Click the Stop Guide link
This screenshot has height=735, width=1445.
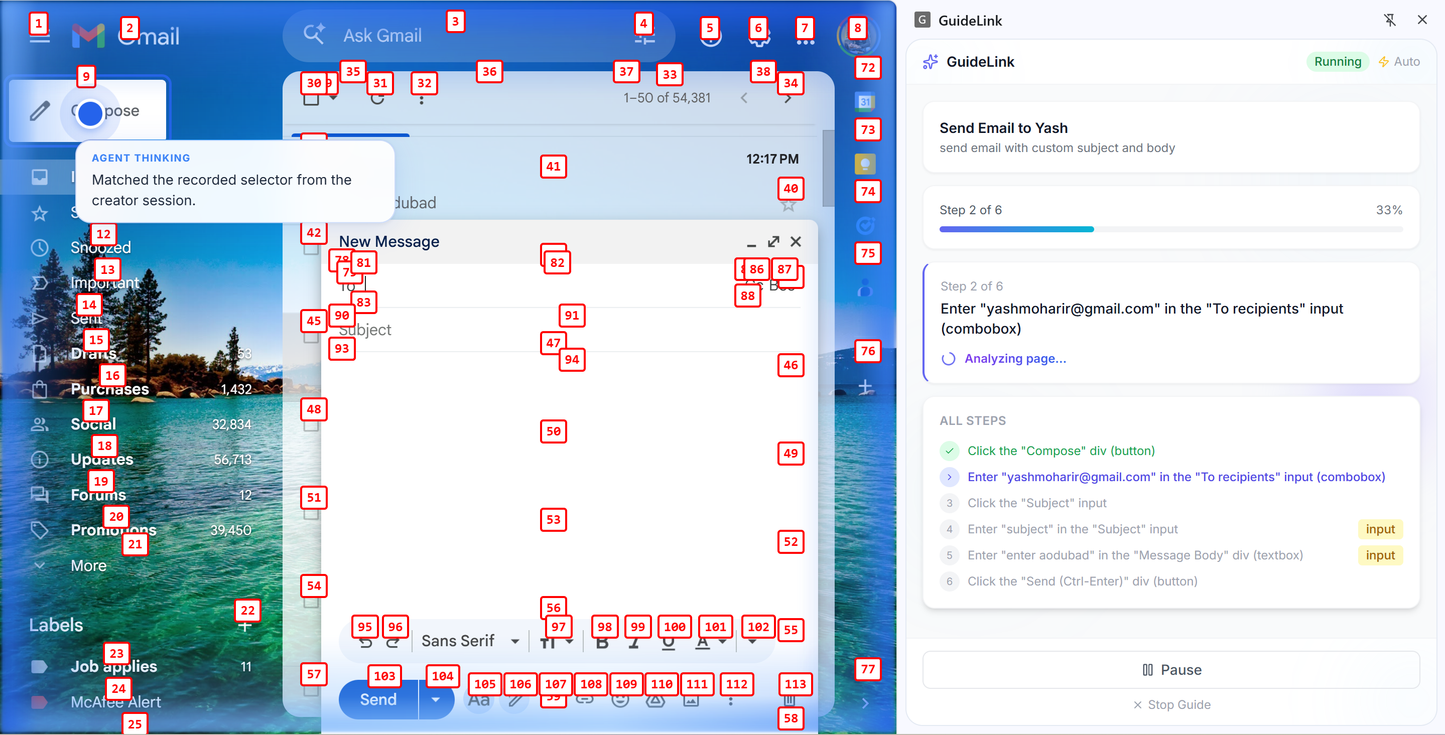coord(1171,705)
